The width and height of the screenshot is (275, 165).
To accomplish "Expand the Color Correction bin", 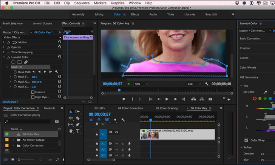I will [x=13, y=145].
